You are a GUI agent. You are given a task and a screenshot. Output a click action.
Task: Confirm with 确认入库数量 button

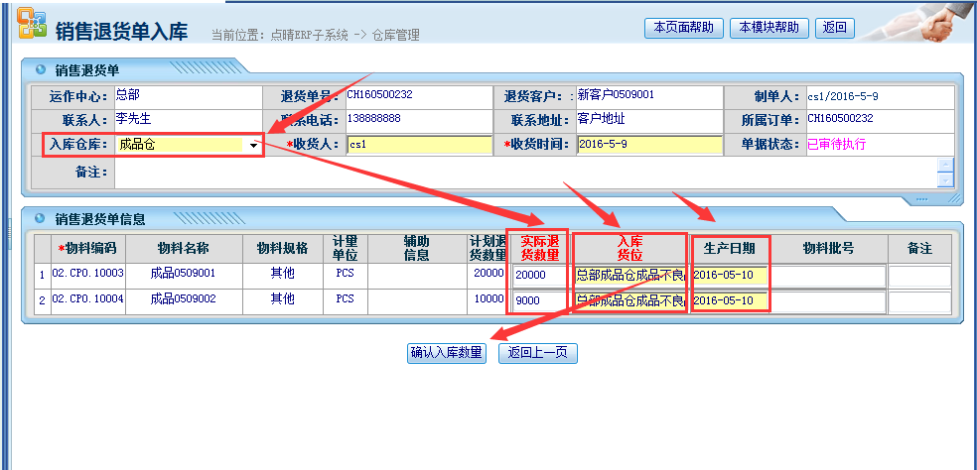coord(446,353)
